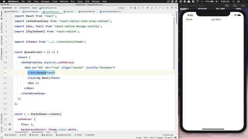Click the Wi-Fi icon in macOS menu bar

(198, 2)
